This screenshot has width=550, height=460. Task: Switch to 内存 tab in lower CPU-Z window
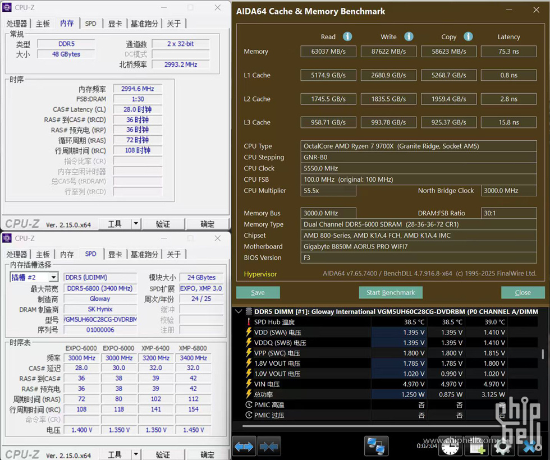click(x=67, y=255)
